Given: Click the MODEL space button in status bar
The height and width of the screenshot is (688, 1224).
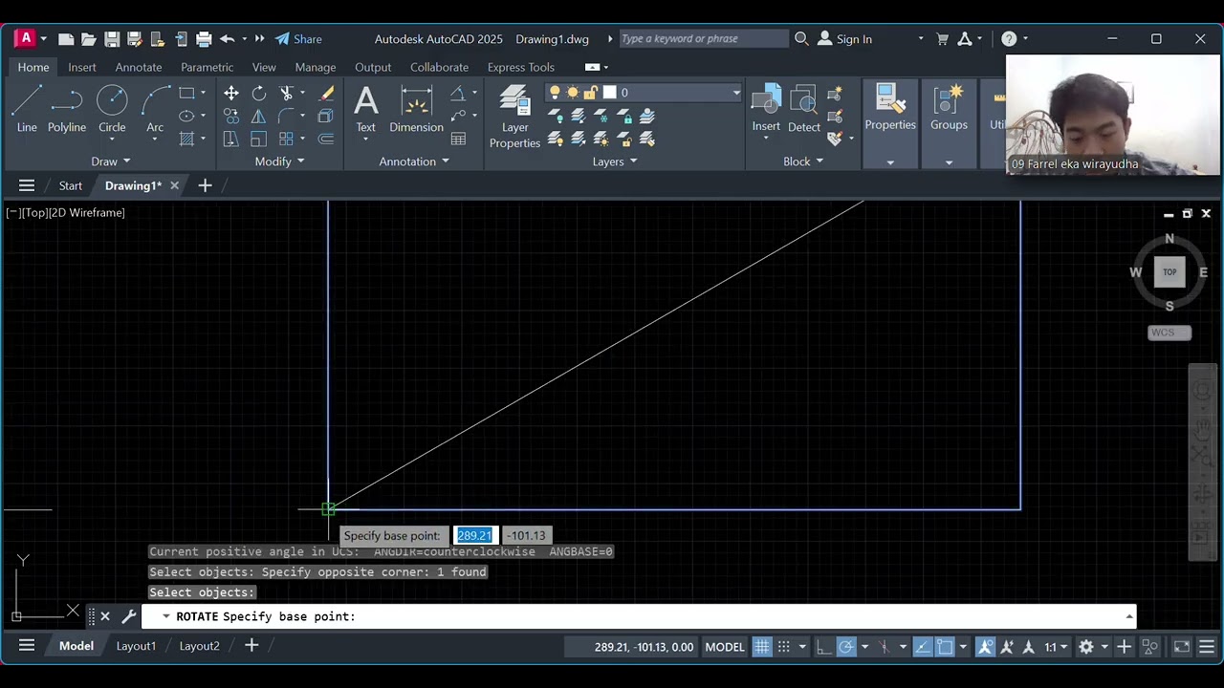Looking at the screenshot, I should point(725,647).
